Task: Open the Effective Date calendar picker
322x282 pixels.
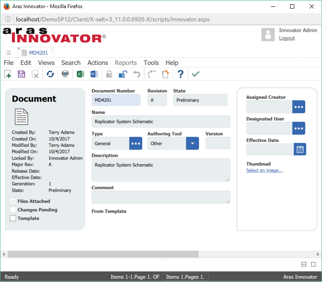Action: coord(300,149)
